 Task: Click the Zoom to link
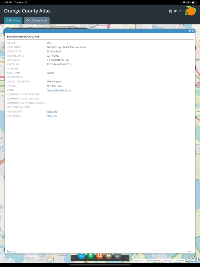pos(11,251)
